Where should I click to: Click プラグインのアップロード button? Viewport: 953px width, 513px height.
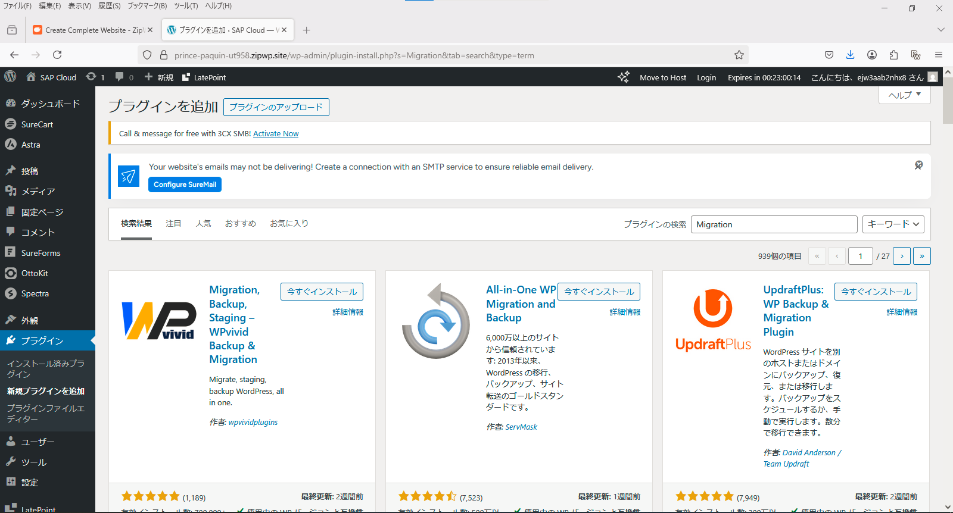[x=276, y=107]
